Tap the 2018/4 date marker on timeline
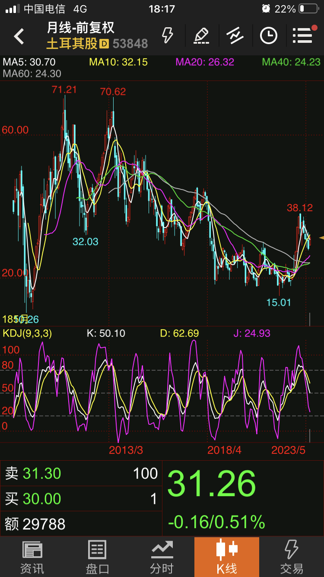Image resolution: width=324 pixels, height=577 pixels. click(x=224, y=450)
